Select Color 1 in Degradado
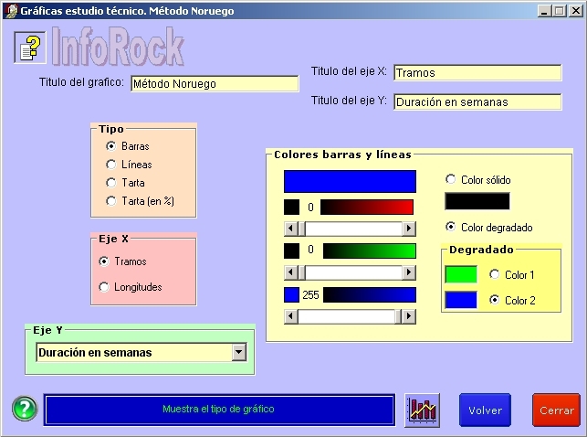Image resolution: width=587 pixels, height=437 pixels. point(495,274)
